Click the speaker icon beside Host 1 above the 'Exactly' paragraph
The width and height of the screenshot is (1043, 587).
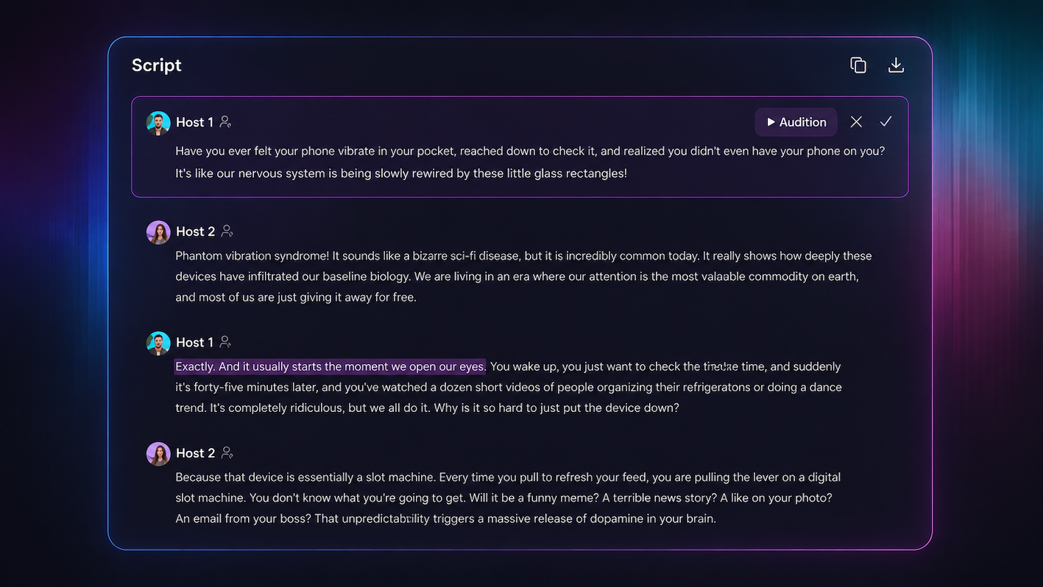pyautogui.click(x=226, y=342)
